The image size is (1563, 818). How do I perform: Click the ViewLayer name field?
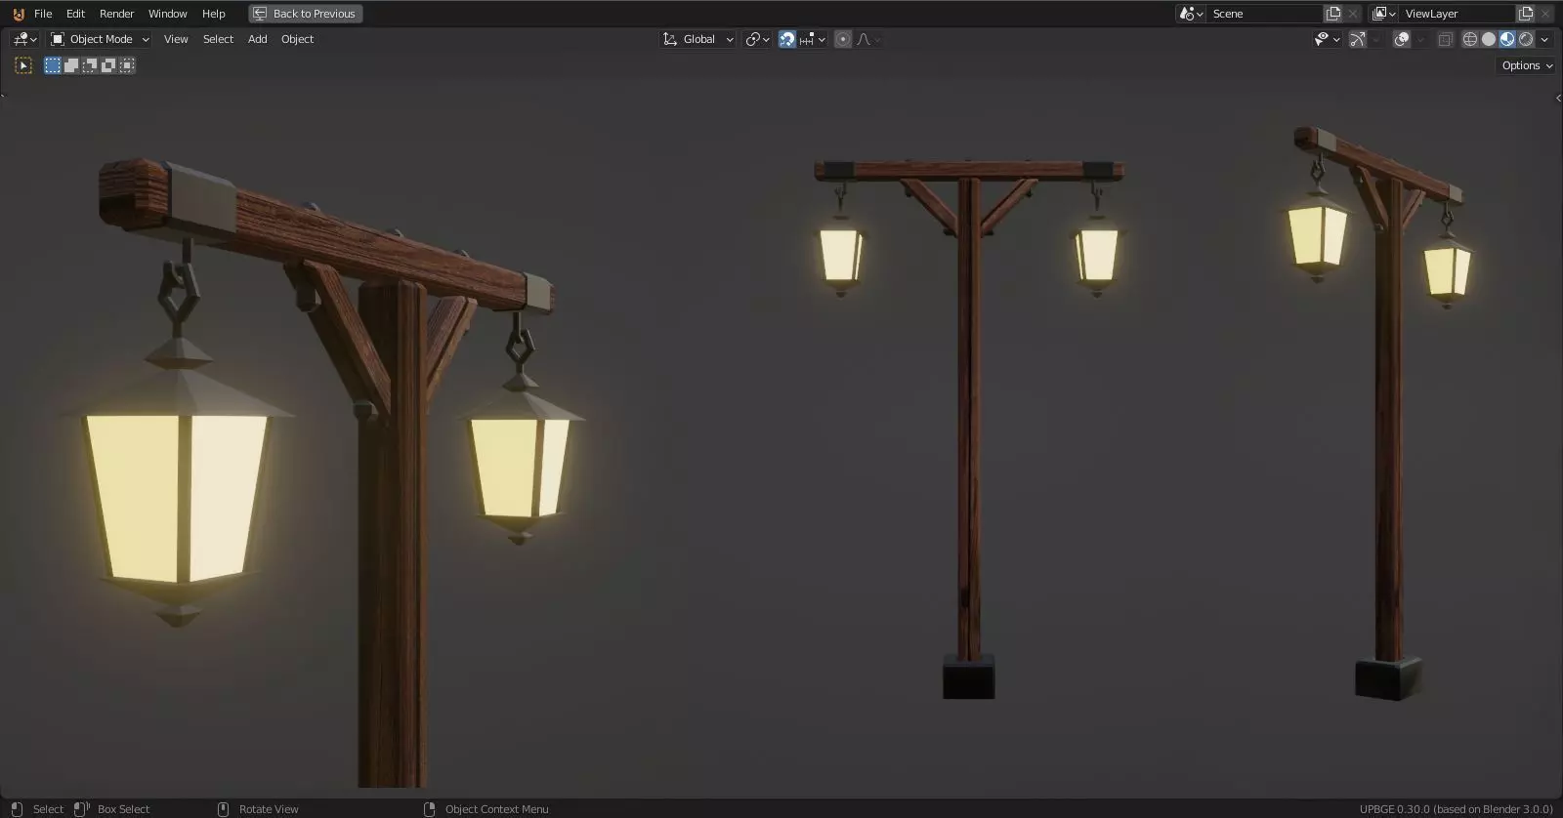tap(1457, 14)
